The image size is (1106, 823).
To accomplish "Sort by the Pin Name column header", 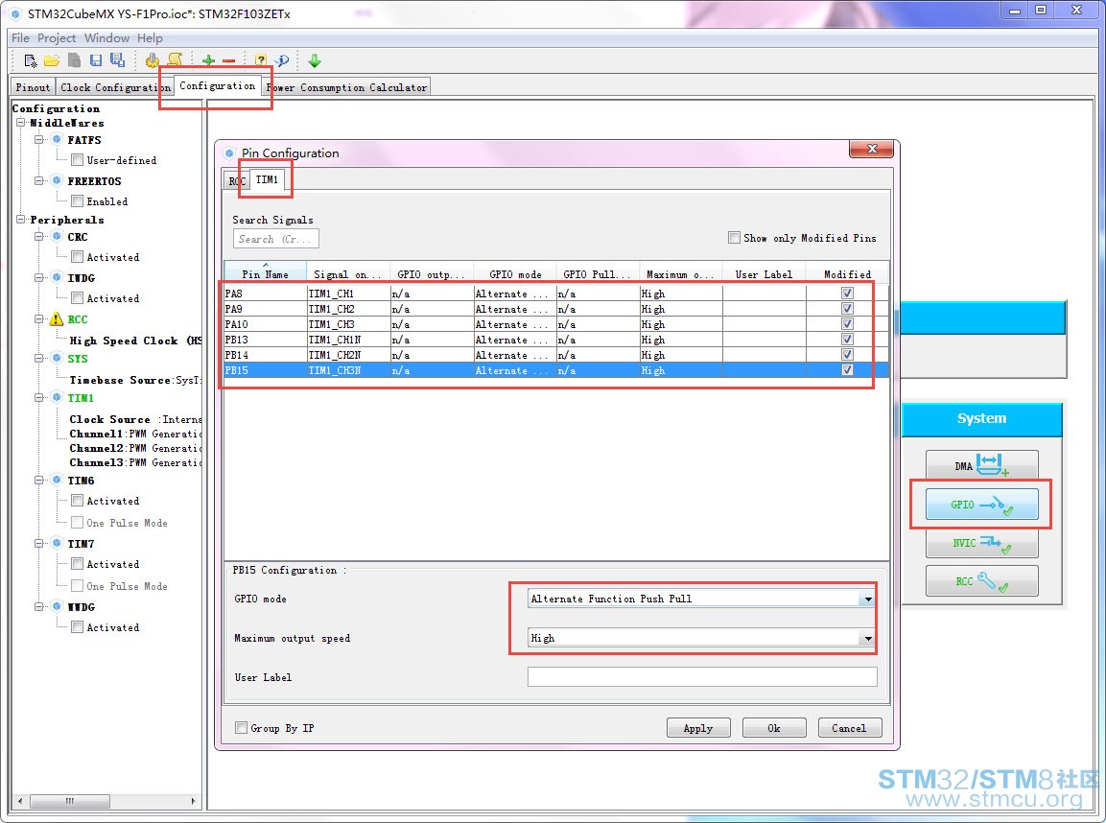I will [x=265, y=273].
